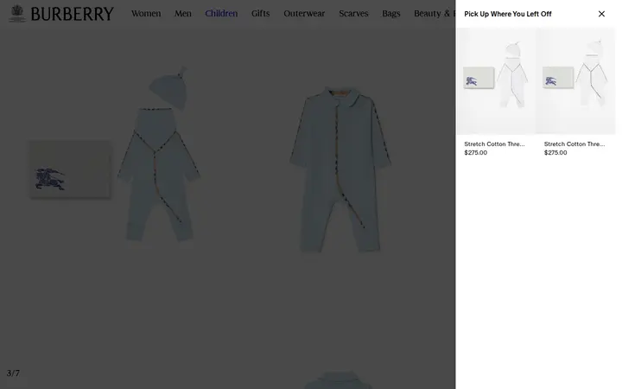Click the first Stretch Cotton Thre... product title
Screen dimensions: 622x389
[494, 144]
